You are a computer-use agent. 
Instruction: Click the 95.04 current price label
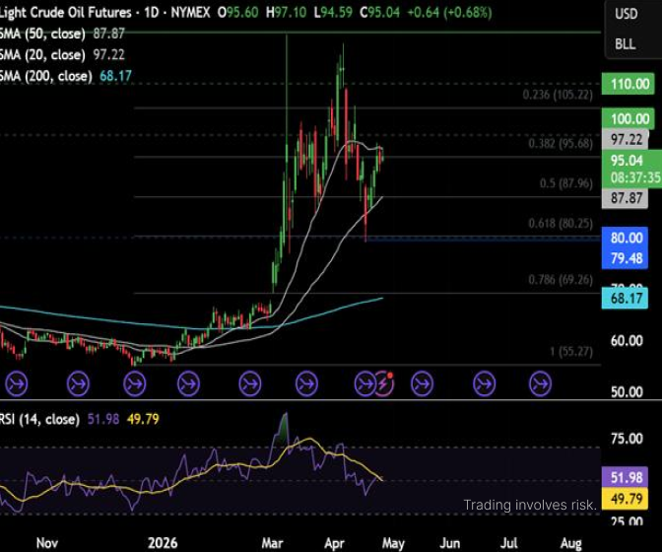coord(627,160)
